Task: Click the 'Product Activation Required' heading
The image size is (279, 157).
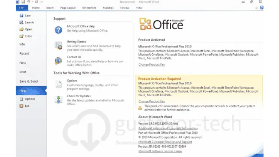Action: tap(160, 78)
